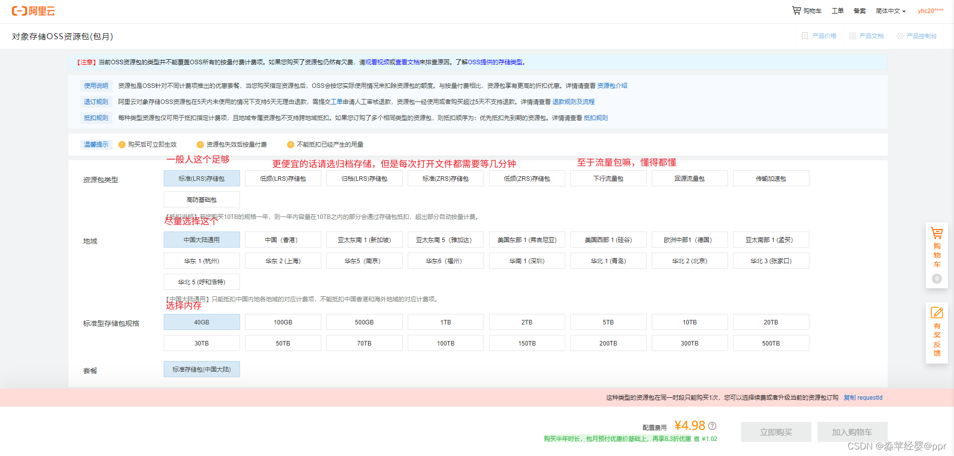
Task: Select the 1TB storage spec
Action: pos(446,322)
